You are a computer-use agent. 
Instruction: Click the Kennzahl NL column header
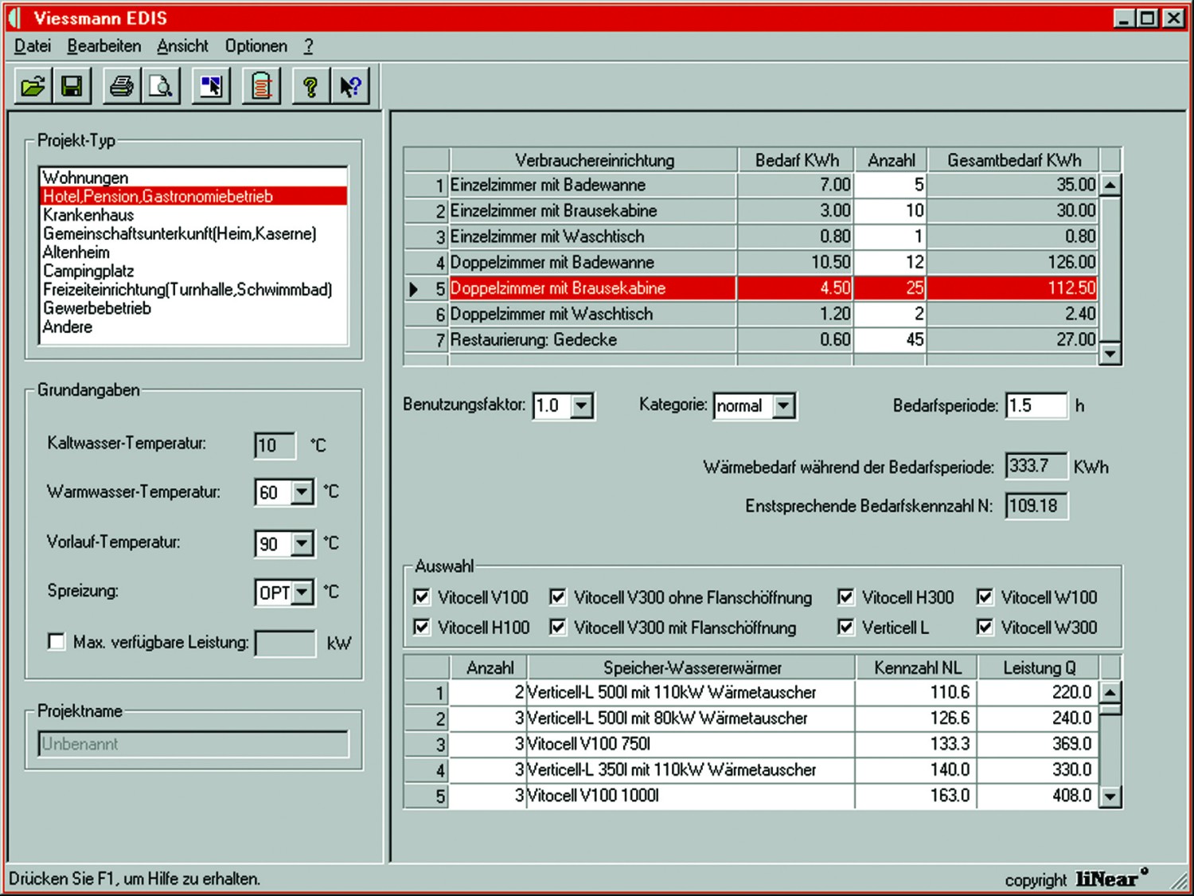[x=917, y=667]
